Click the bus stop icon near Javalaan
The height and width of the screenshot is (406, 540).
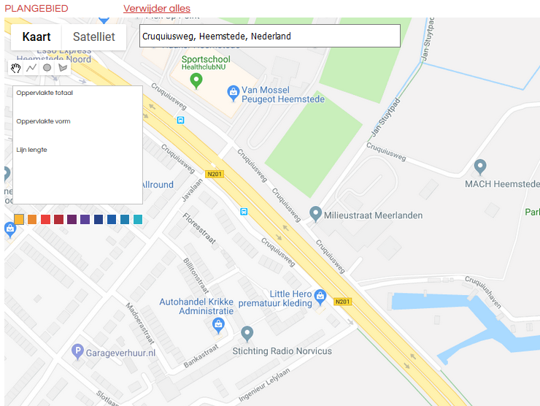point(244,211)
